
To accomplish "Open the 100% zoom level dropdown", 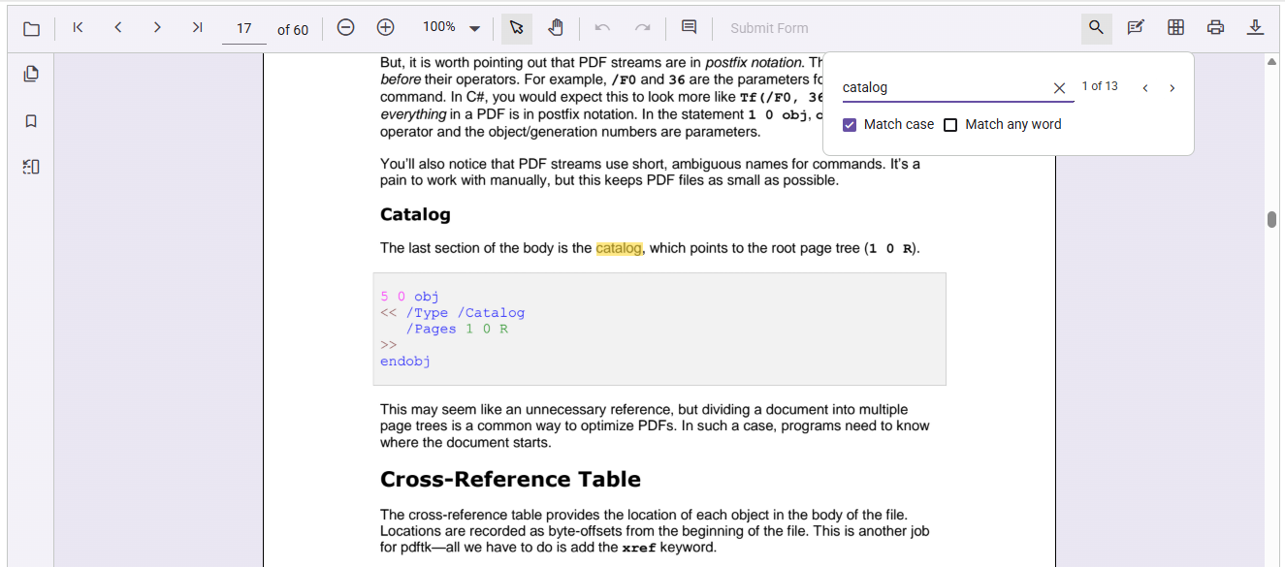I will (474, 29).
